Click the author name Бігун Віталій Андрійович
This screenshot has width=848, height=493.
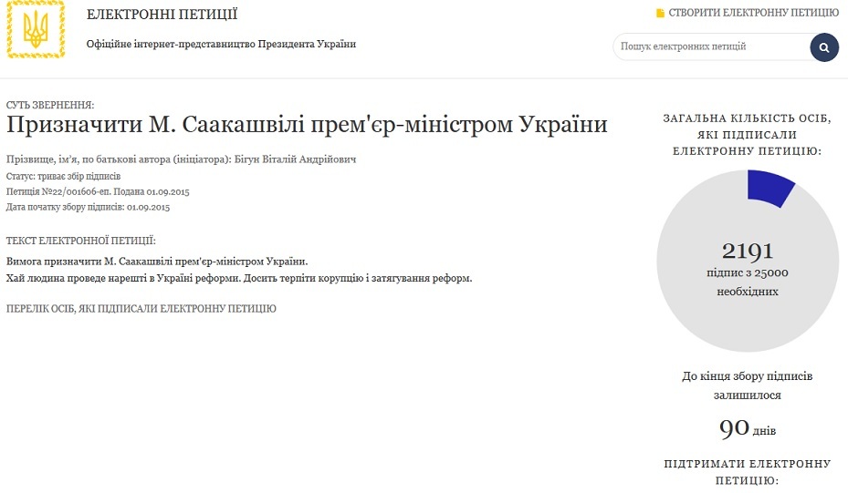pos(295,159)
